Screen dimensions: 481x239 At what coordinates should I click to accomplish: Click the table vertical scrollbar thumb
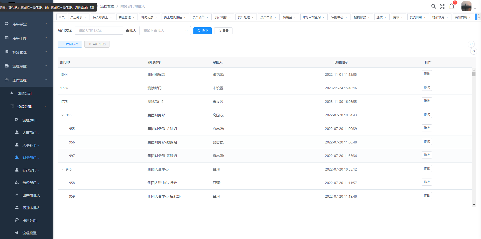[474, 74]
